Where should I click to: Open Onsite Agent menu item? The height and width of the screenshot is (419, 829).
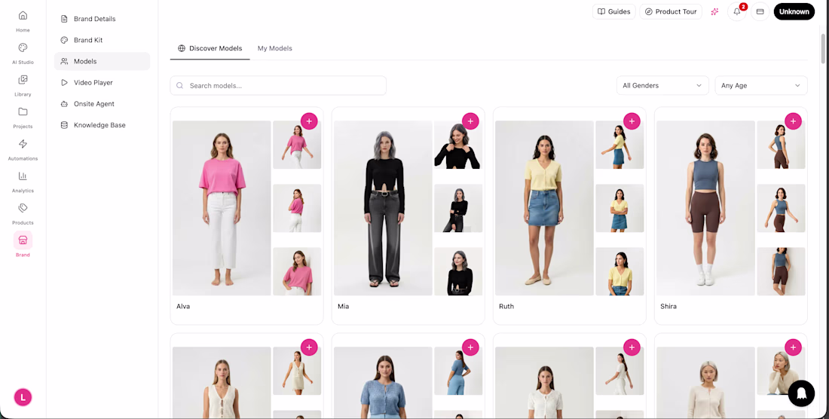102,104
